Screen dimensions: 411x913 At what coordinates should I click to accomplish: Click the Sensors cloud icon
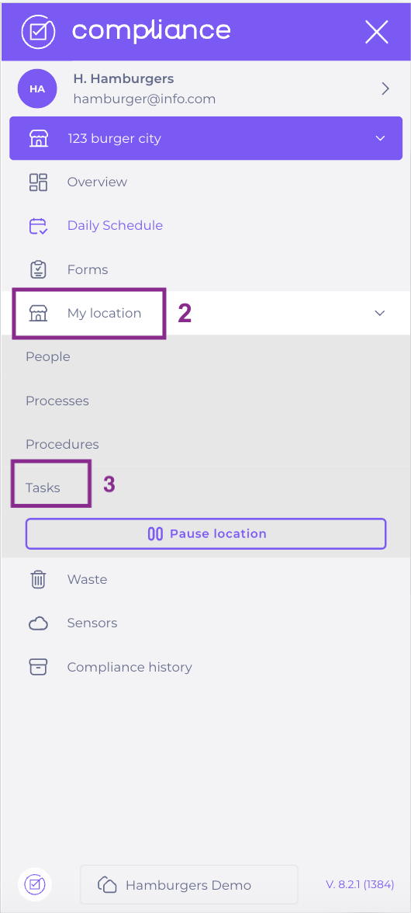(38, 623)
